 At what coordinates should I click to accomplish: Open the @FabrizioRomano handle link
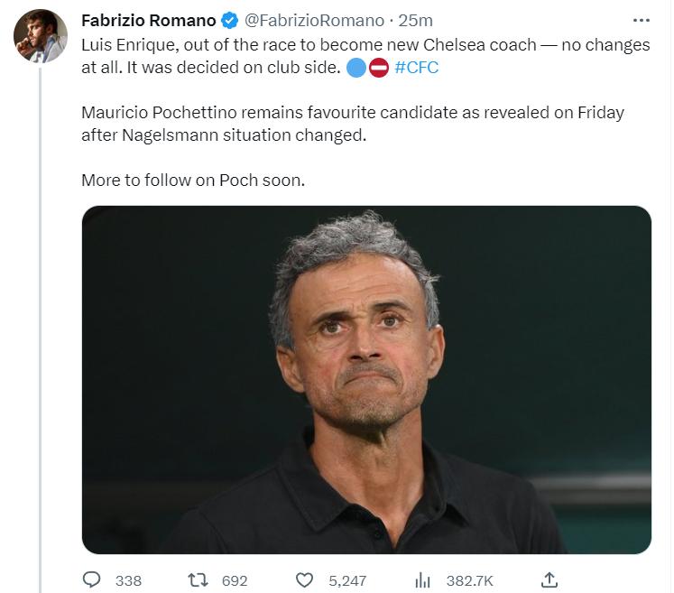[x=314, y=20]
